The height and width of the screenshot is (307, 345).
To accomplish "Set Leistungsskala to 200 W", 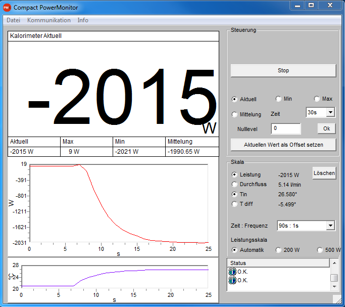I will pyautogui.click(x=278, y=250).
